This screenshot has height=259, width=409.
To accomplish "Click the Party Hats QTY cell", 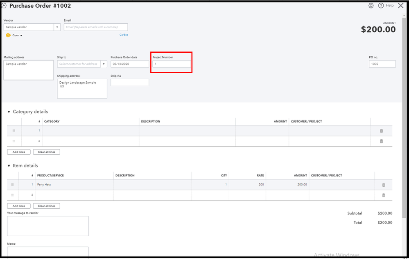I will tap(210, 185).
